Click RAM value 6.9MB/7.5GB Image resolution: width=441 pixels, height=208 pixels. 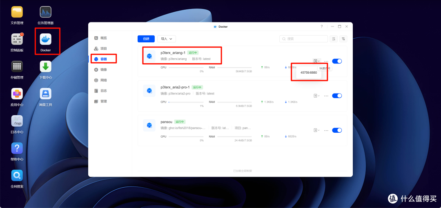pyautogui.click(x=244, y=106)
